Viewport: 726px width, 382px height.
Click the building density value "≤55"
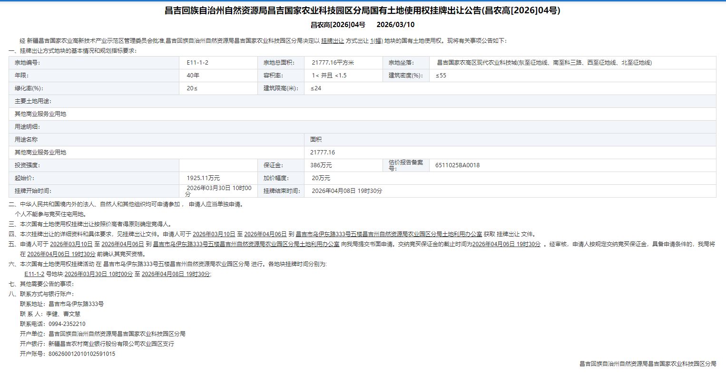pos(441,76)
